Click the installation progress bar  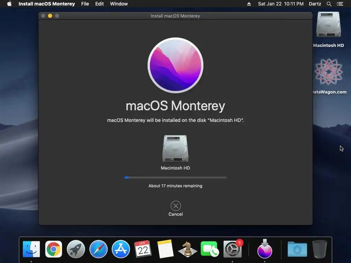175,178
